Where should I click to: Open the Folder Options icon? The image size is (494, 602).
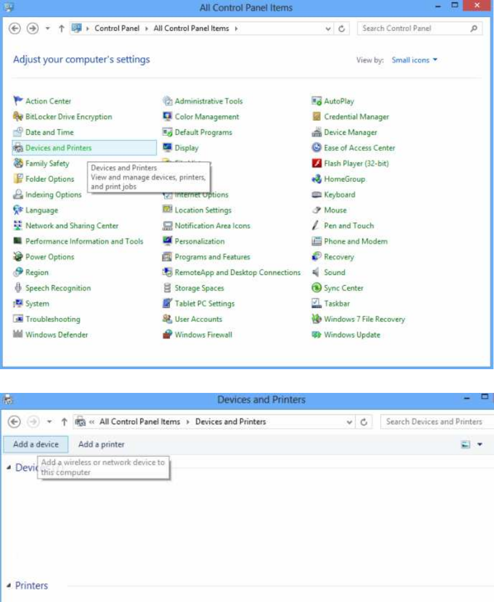(18, 179)
